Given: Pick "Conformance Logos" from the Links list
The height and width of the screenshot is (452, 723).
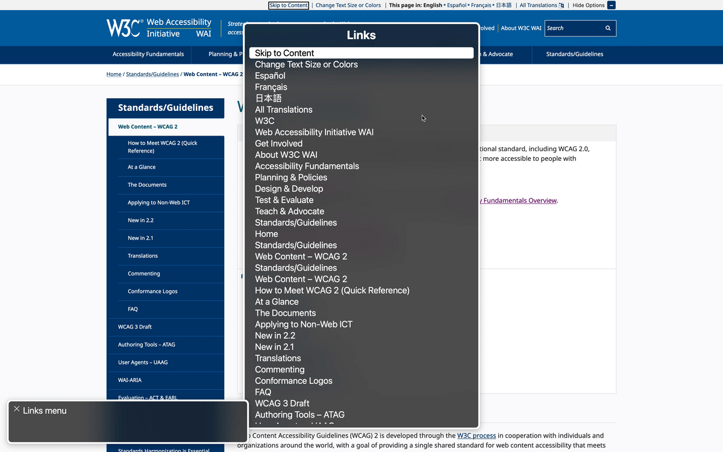Looking at the screenshot, I should tap(293, 381).
